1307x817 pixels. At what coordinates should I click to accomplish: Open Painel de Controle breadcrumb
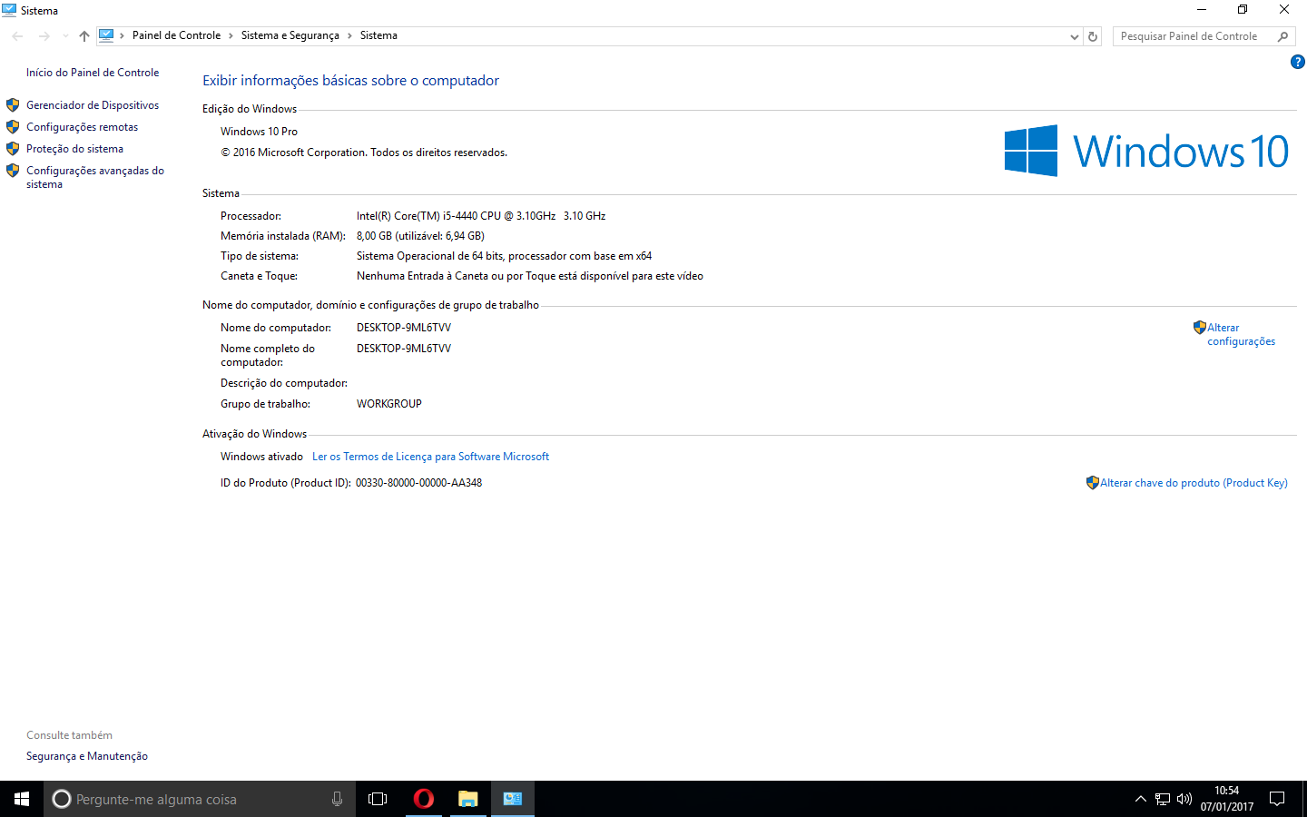[176, 35]
